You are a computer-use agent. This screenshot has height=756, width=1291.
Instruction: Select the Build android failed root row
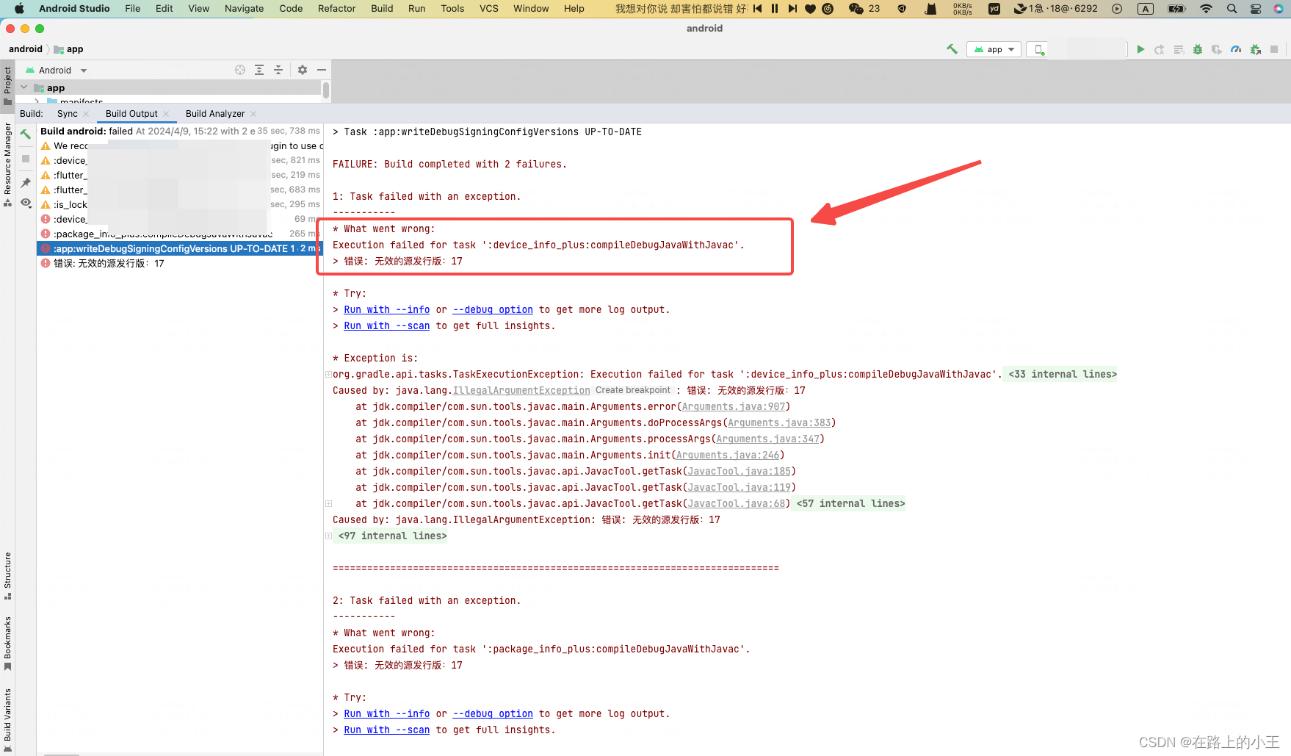[x=180, y=132]
